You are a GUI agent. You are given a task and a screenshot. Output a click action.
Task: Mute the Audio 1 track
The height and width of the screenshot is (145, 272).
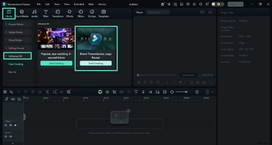tap(11, 136)
